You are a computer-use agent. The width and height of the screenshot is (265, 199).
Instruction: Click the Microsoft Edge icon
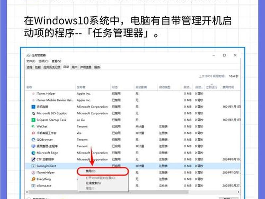(x=33, y=153)
